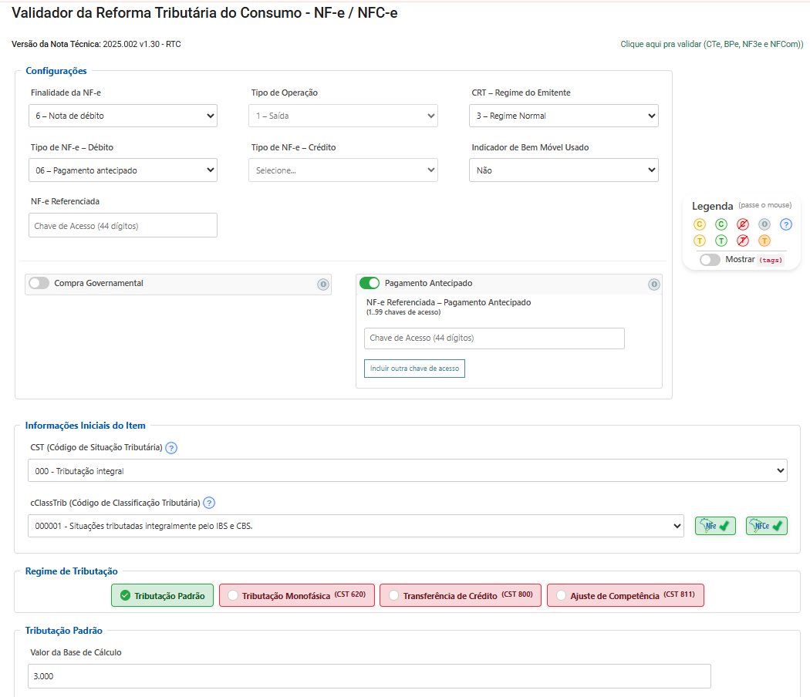Click the Valor da Base de Cálculo field
This screenshot has width=810, height=697.
[370, 676]
